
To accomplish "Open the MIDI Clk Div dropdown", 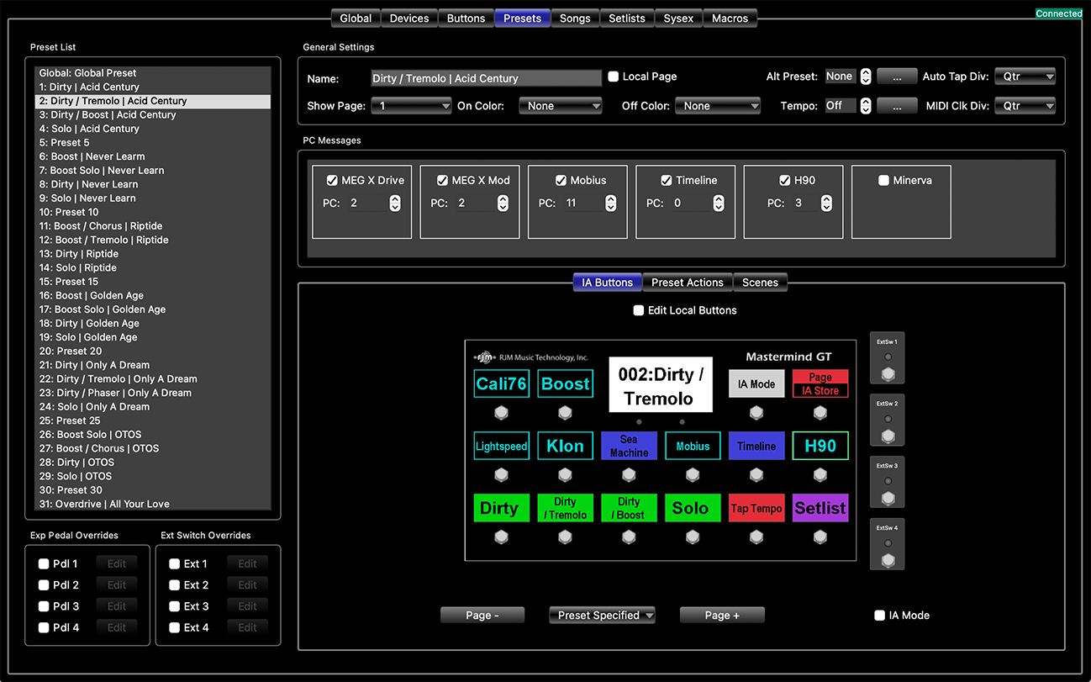I will click(1025, 106).
